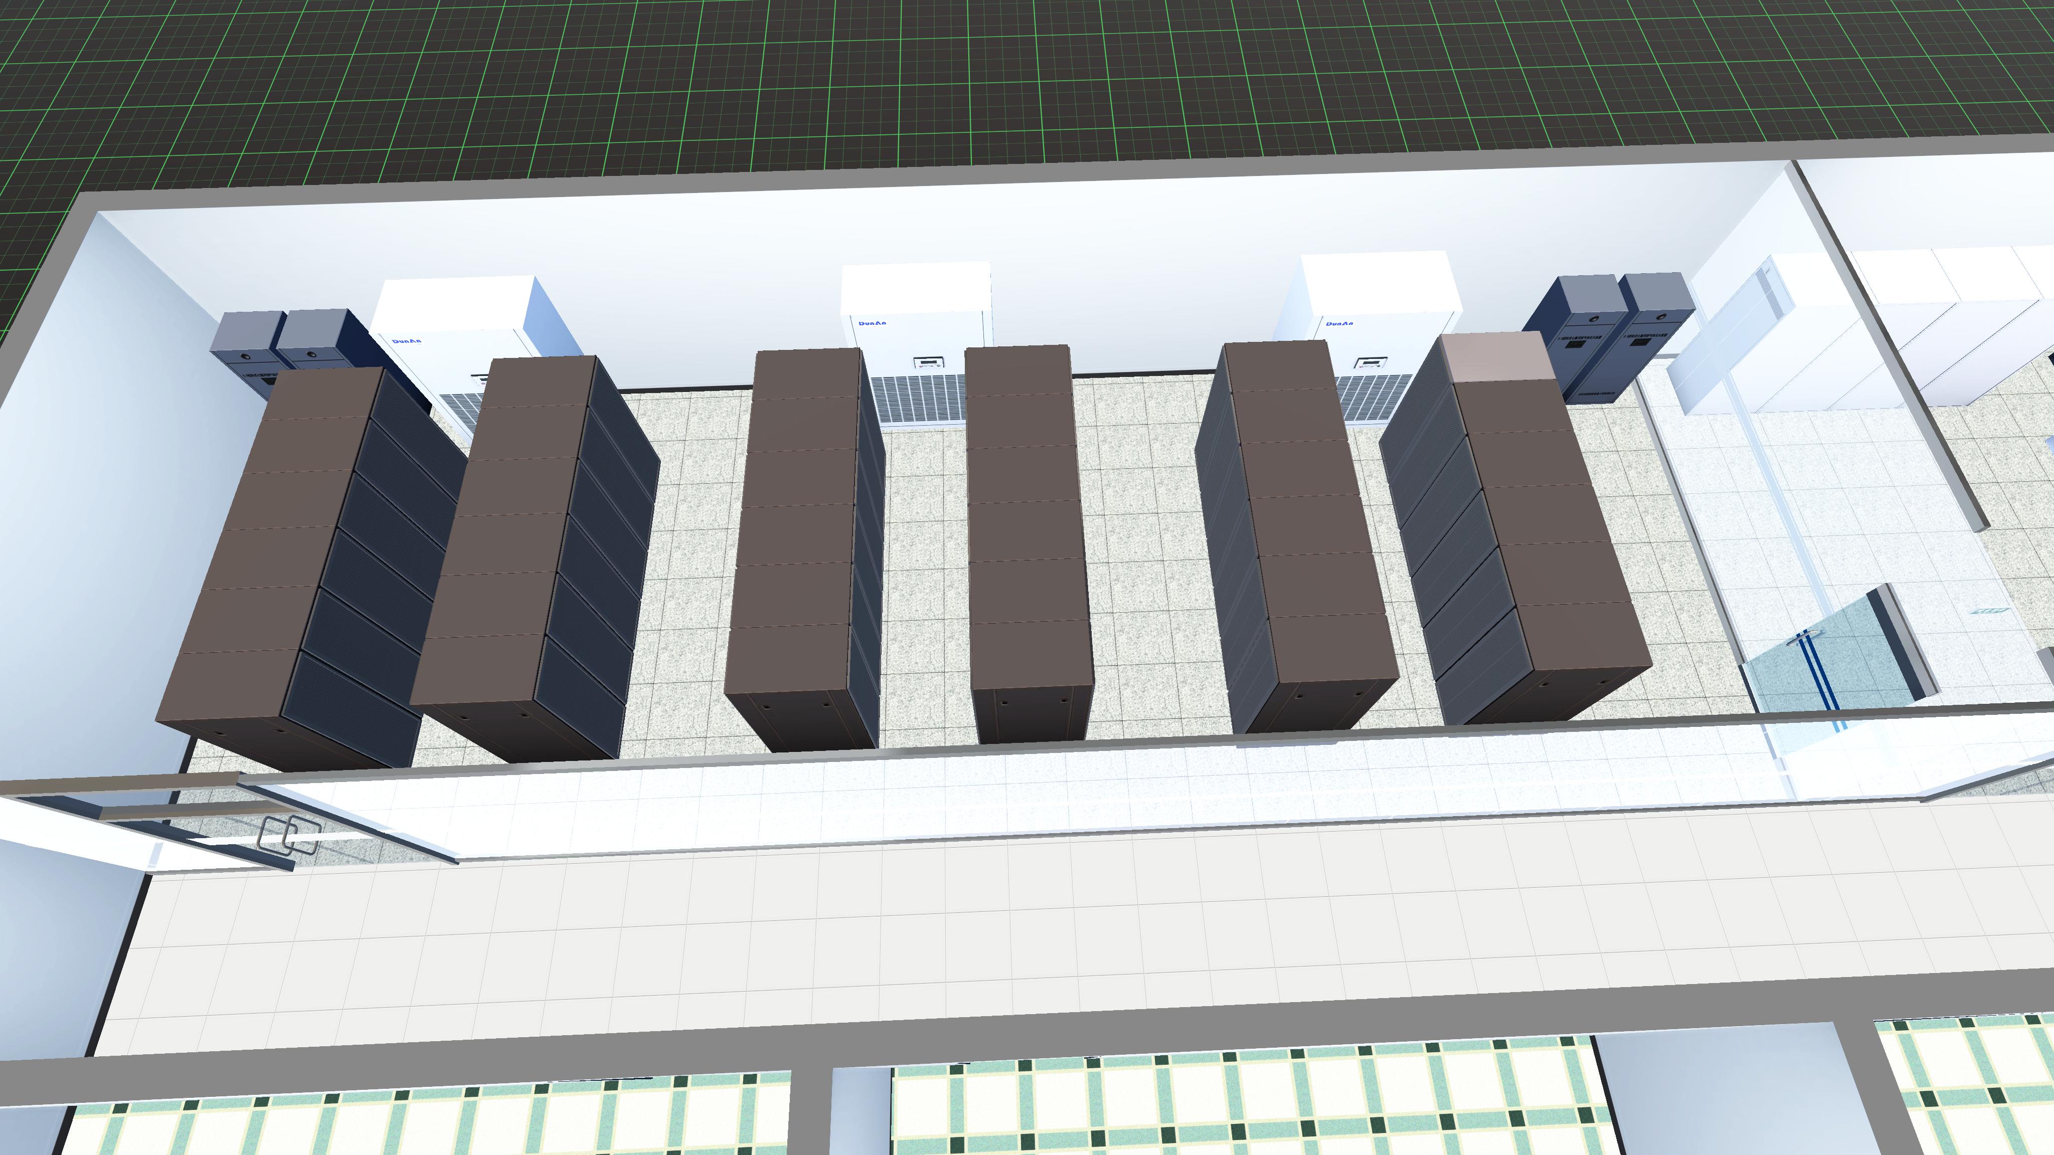
Task: Click the green exit sign on right floor
Action: (1990, 611)
